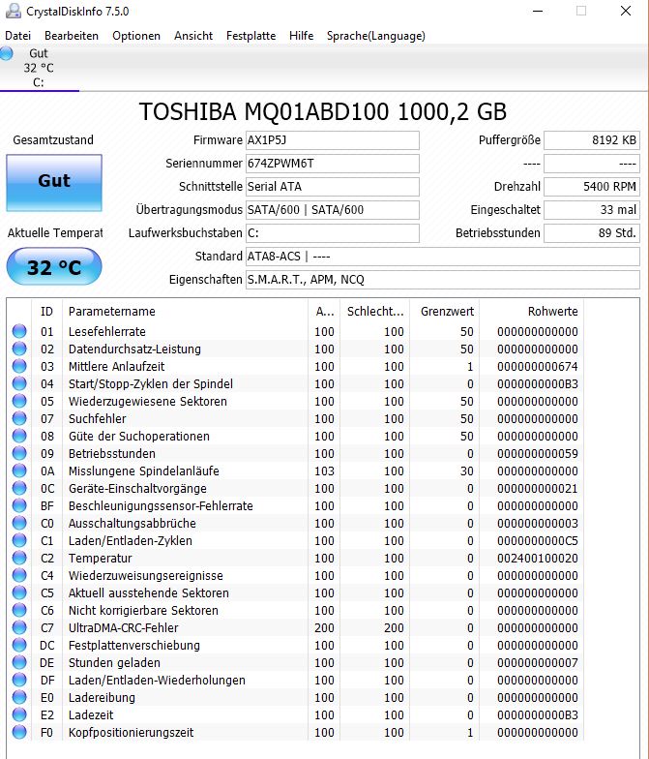Click the status orb for Nicht korrigierbare Sektoren
This screenshot has height=759, width=649.
(19, 610)
